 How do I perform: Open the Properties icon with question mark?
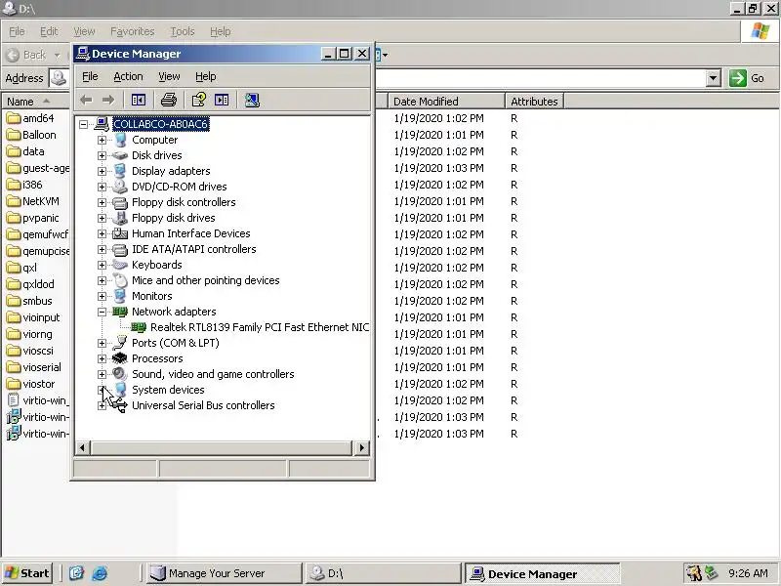(x=199, y=101)
